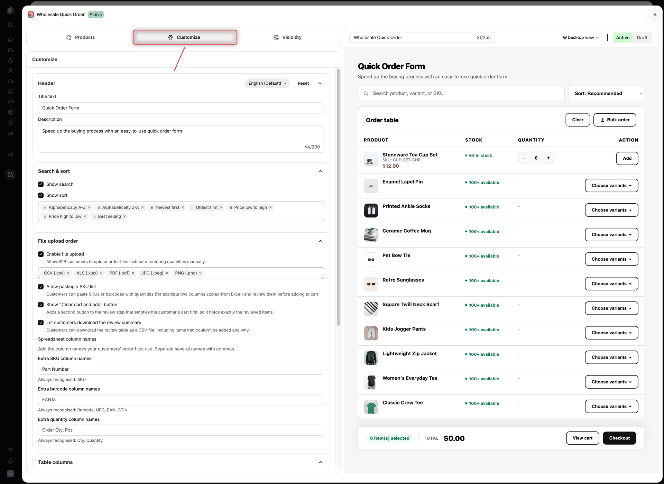Switch to the Products tab
Image resolution: width=664 pixels, height=484 pixels.
pos(81,37)
